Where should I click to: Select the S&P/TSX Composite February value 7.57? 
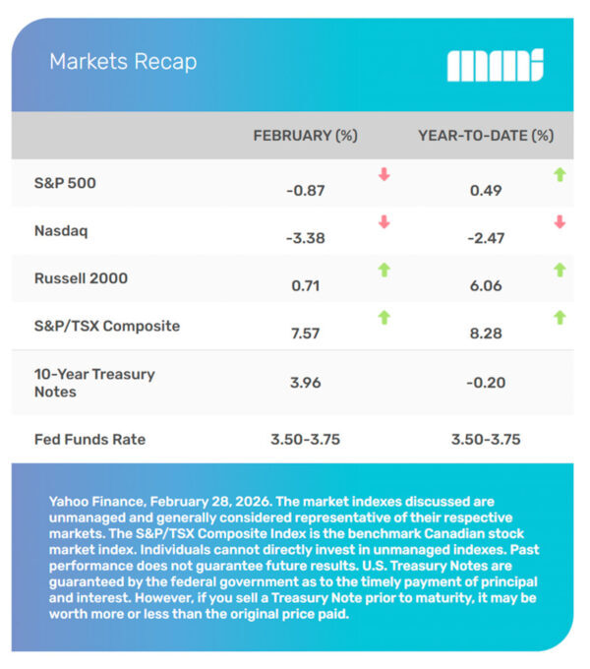click(305, 334)
